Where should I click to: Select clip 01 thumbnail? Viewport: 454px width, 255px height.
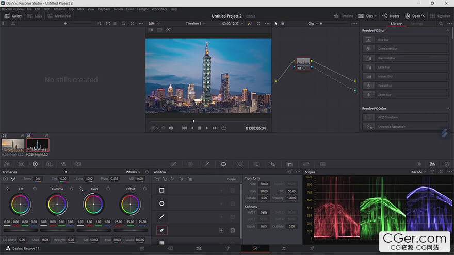pos(13,145)
